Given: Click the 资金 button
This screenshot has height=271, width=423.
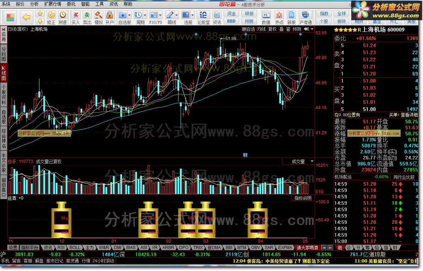Looking at the screenshot, I should tap(231, 14).
